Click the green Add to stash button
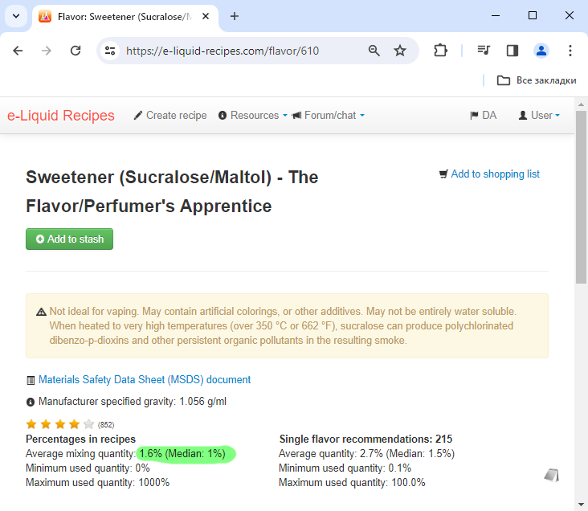588x511 pixels. tap(69, 239)
